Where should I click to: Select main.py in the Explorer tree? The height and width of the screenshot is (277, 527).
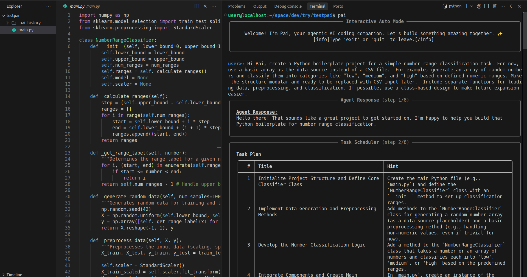point(26,30)
